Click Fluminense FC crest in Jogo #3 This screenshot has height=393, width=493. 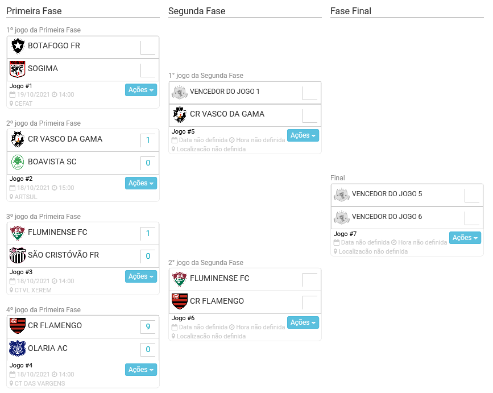click(18, 233)
